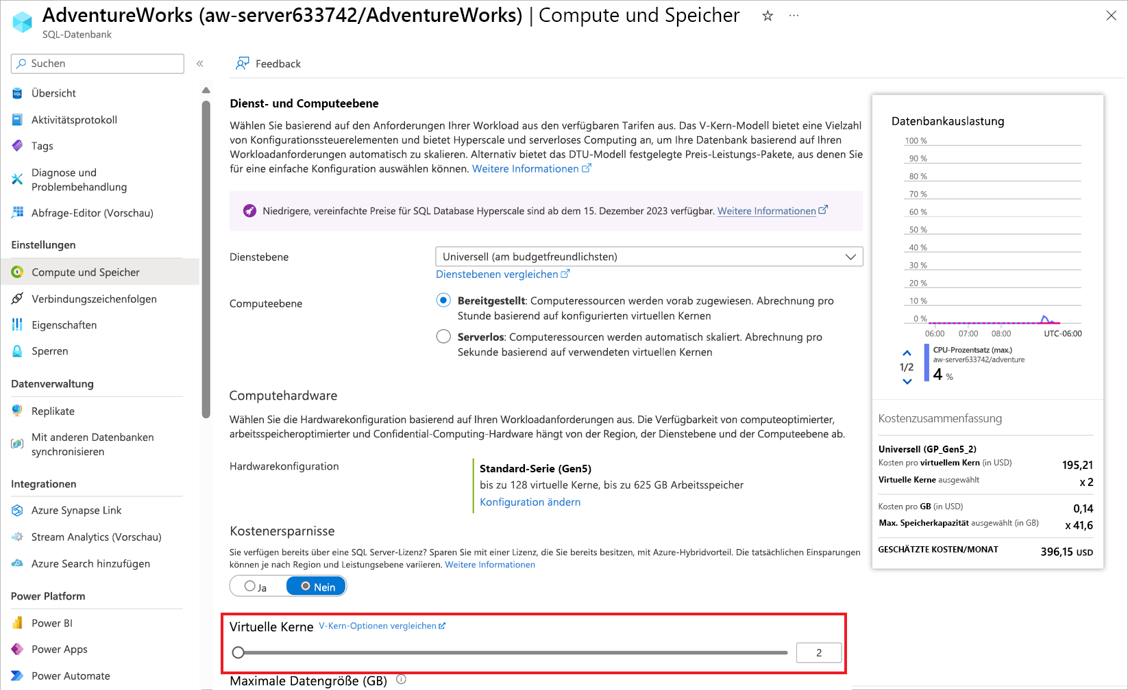Viewport: 1128px width, 690px height.
Task: Click the CPU usage chart
Action: pos(992,233)
